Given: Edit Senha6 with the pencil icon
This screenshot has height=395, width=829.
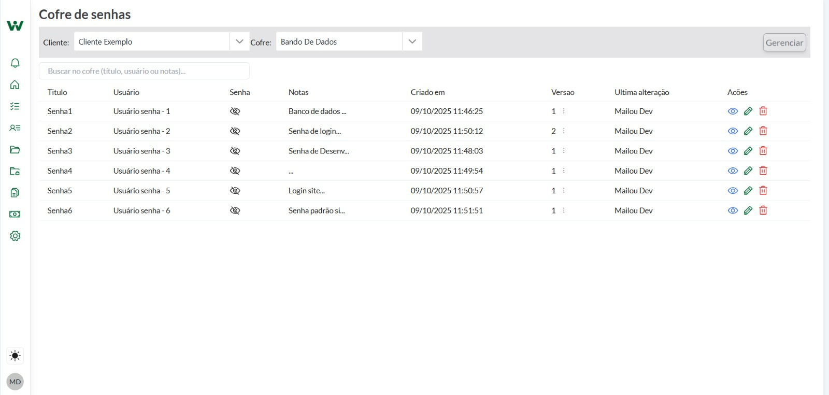Looking at the screenshot, I should (x=748, y=210).
